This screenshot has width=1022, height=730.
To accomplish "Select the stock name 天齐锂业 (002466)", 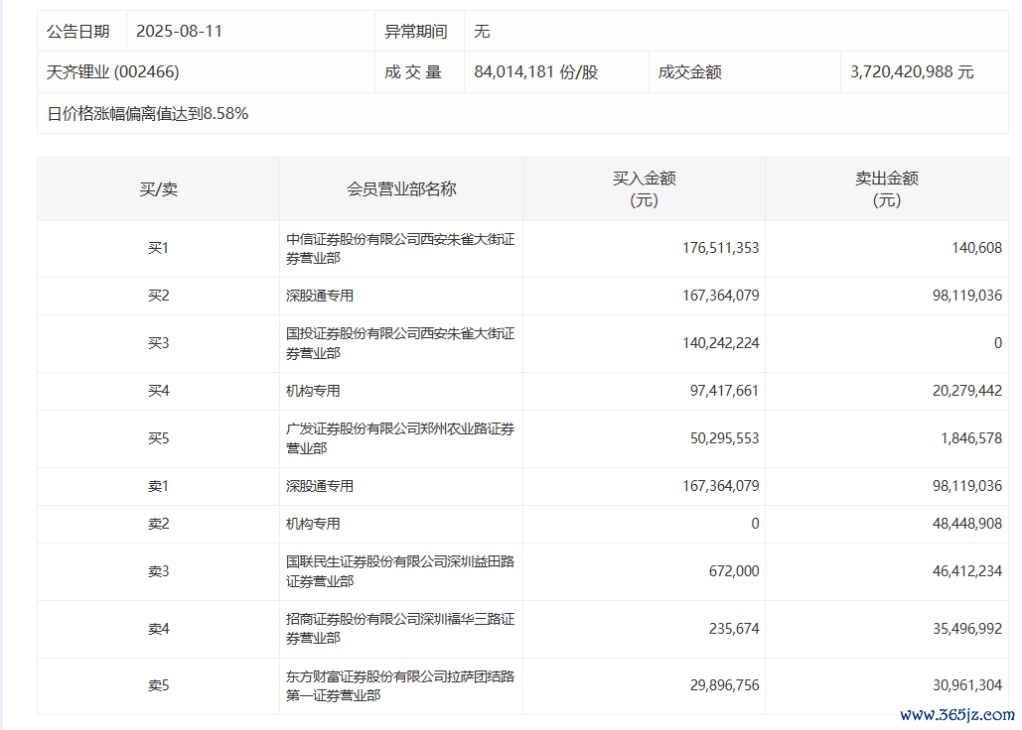I will [x=113, y=72].
